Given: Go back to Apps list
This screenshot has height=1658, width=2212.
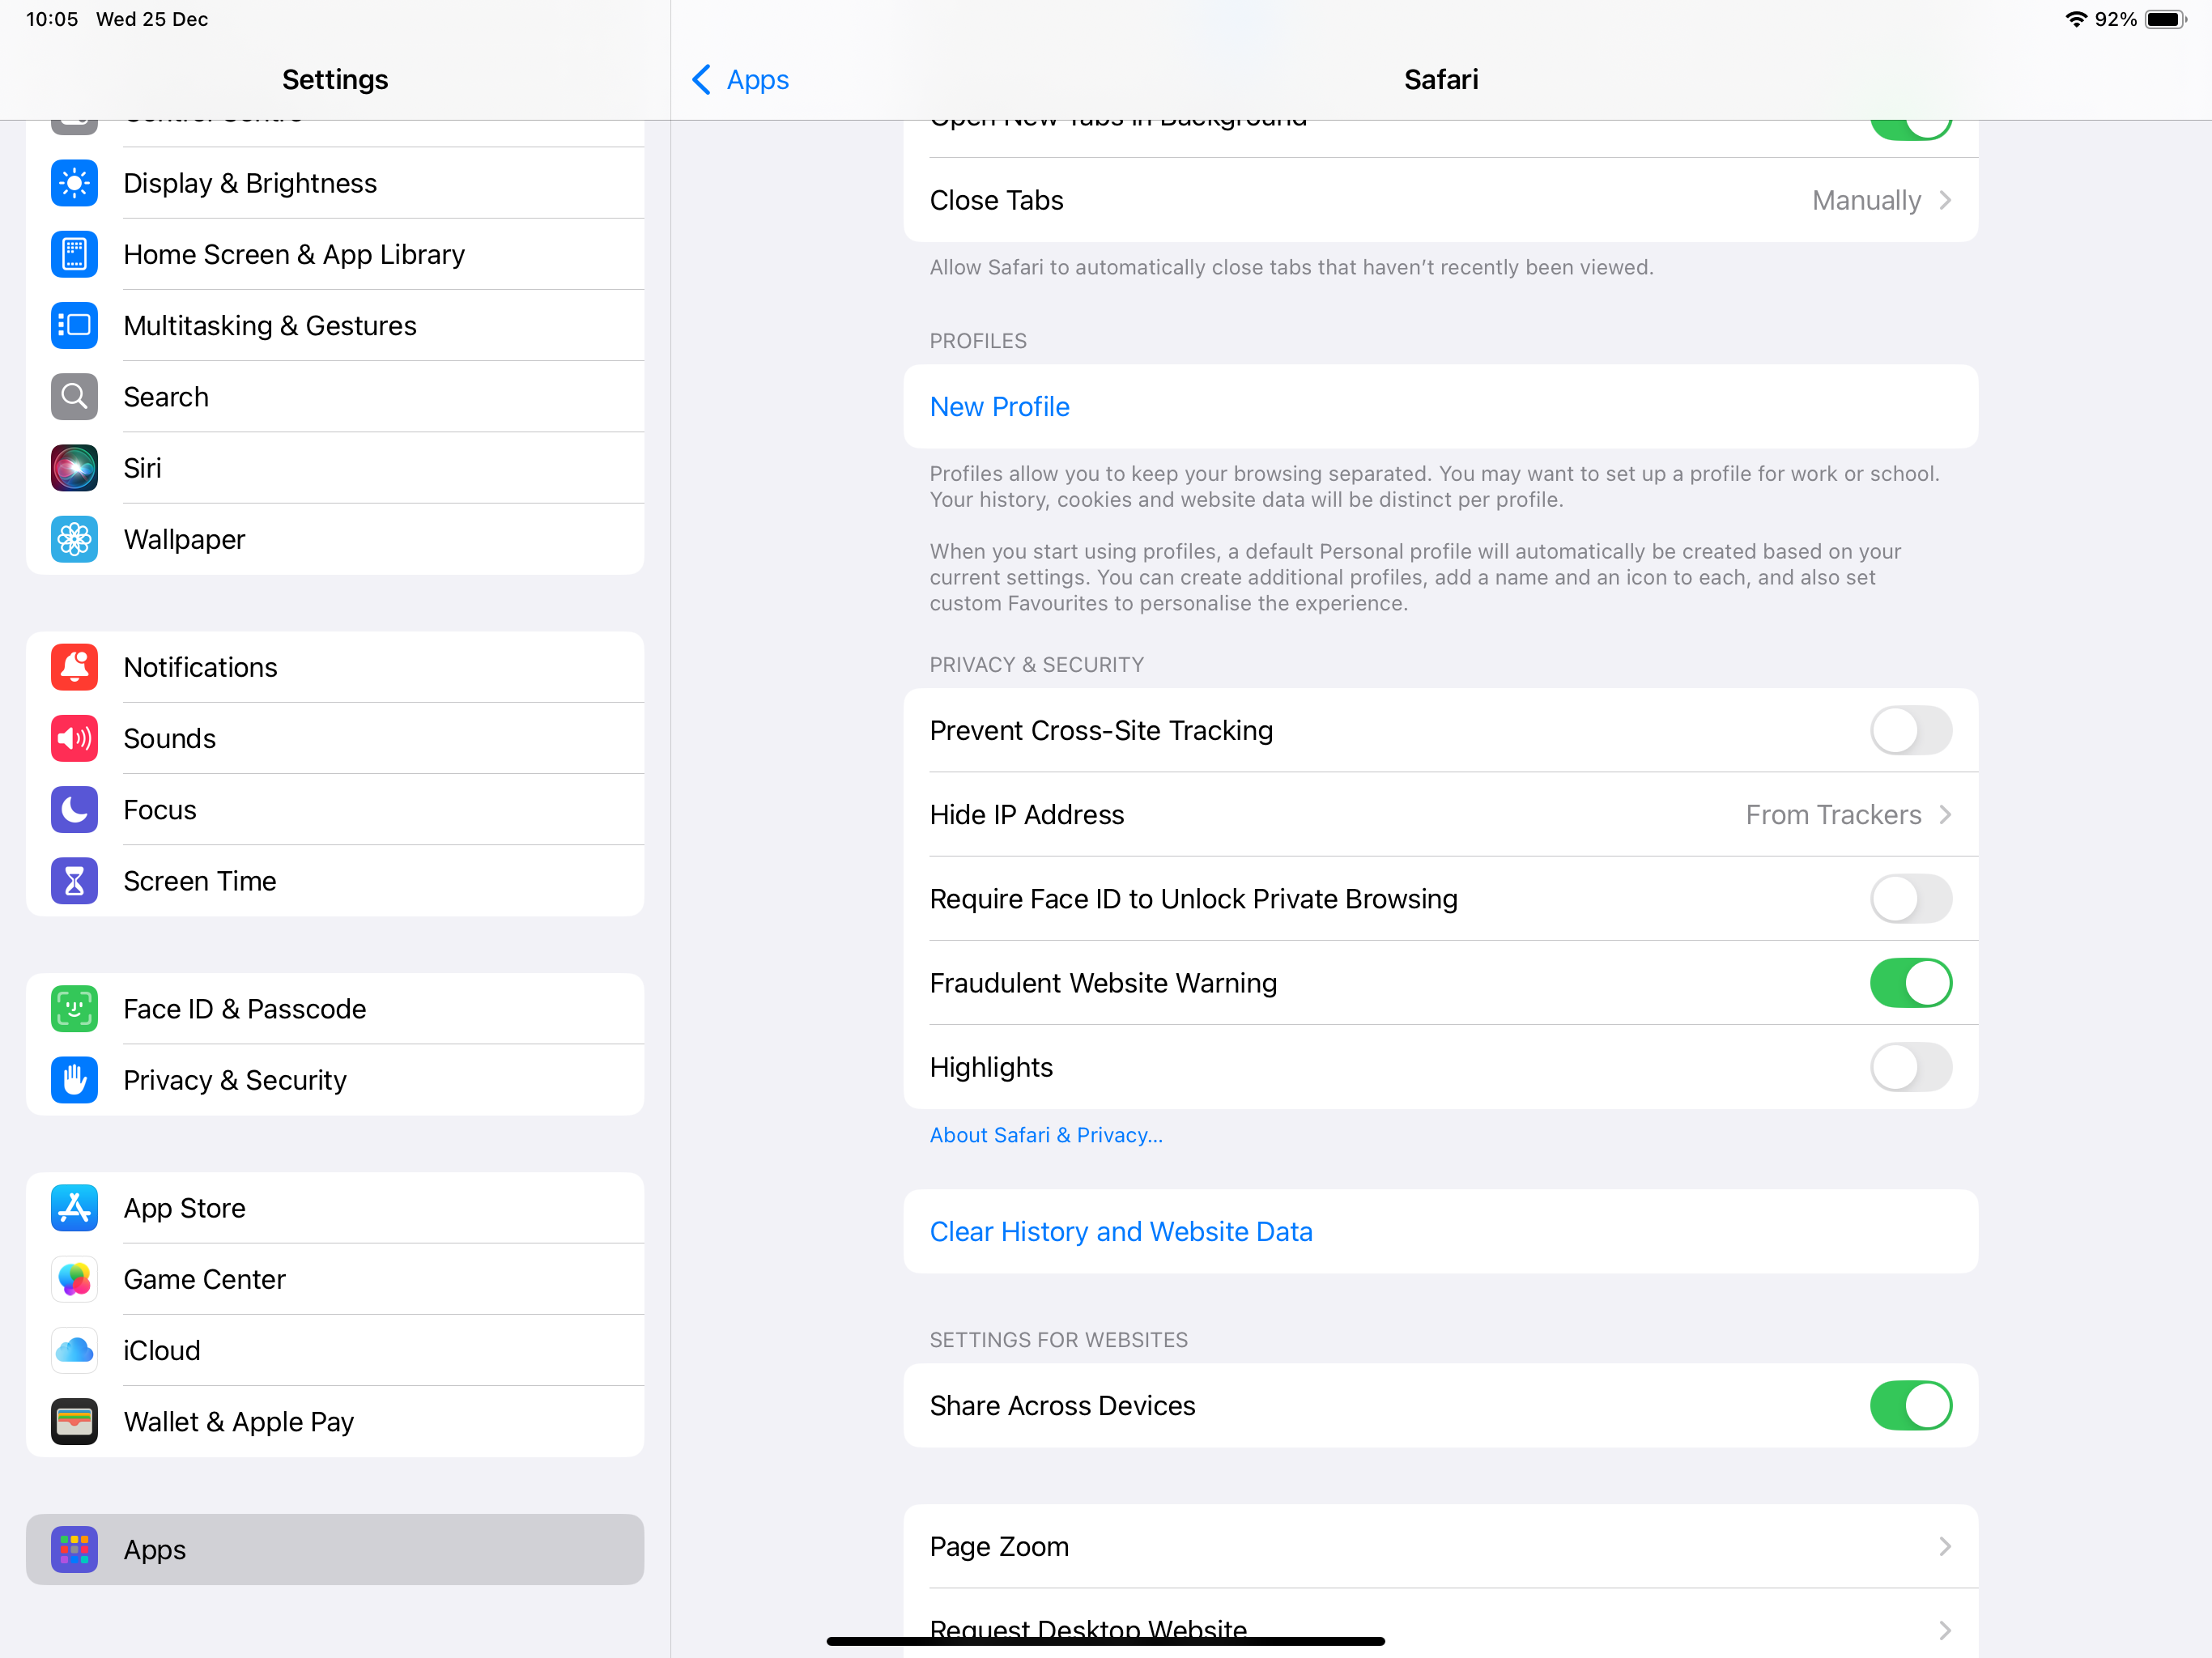Looking at the screenshot, I should point(740,79).
